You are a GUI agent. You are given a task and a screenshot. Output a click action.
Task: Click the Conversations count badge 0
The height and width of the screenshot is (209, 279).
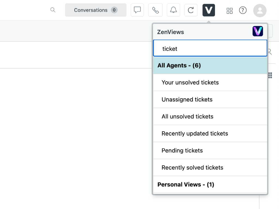[x=114, y=10]
